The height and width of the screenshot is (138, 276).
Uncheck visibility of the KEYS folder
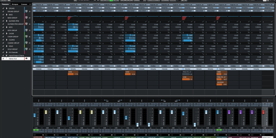click(3, 27)
